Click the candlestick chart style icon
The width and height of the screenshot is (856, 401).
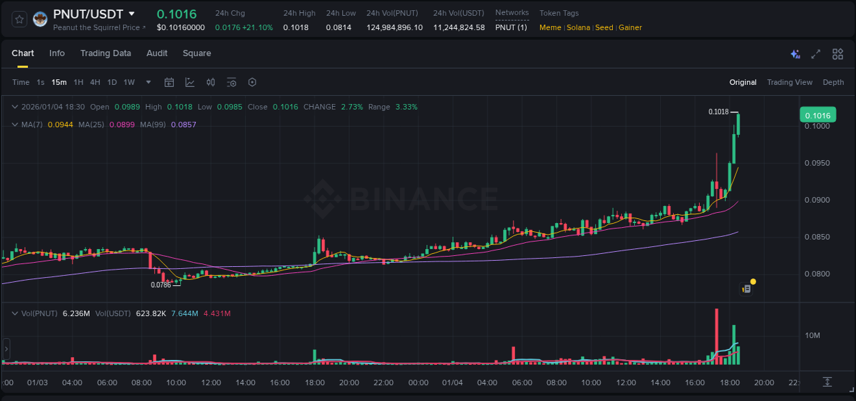pos(210,82)
